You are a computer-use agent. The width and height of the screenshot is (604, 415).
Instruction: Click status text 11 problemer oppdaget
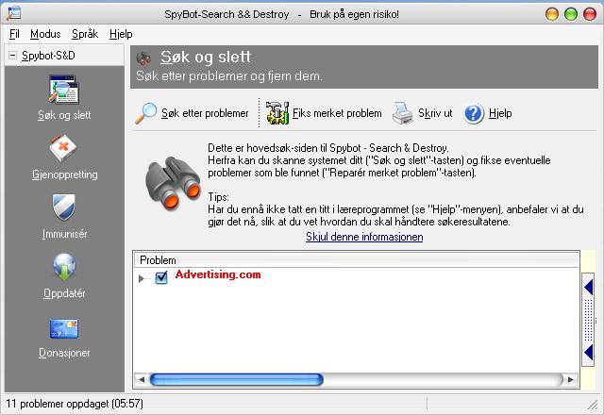click(75, 404)
